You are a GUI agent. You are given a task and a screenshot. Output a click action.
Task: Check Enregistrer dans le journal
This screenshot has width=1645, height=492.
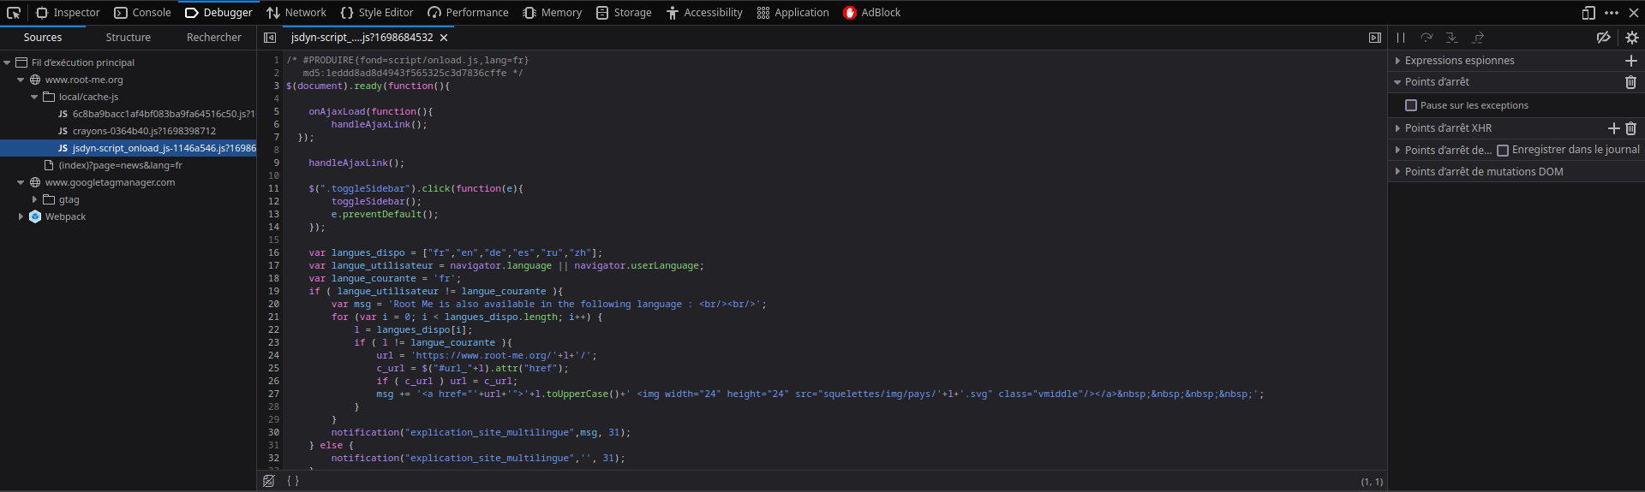[1503, 151]
